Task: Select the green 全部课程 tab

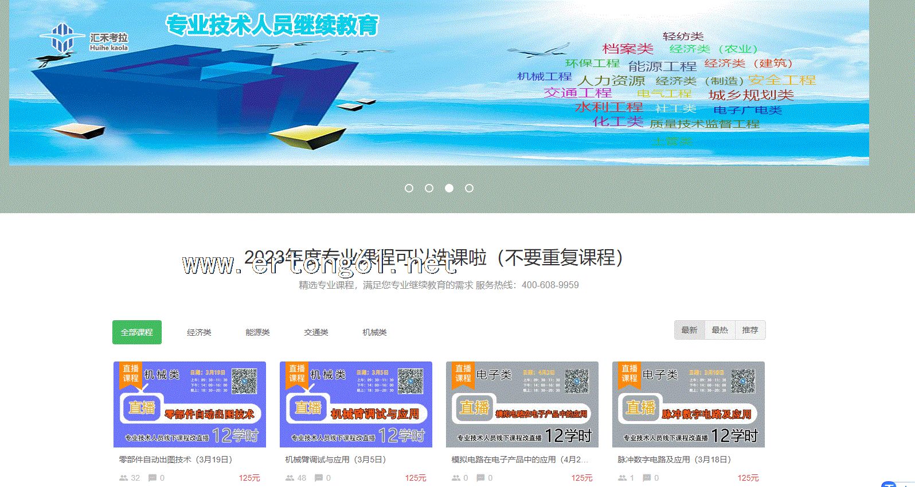Action: click(x=137, y=332)
